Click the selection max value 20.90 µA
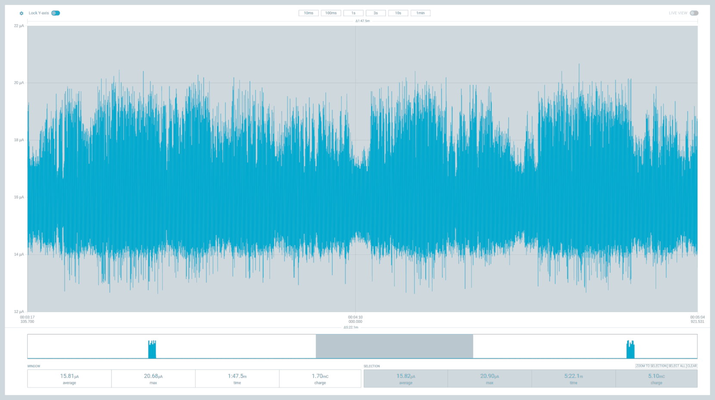 click(490, 376)
